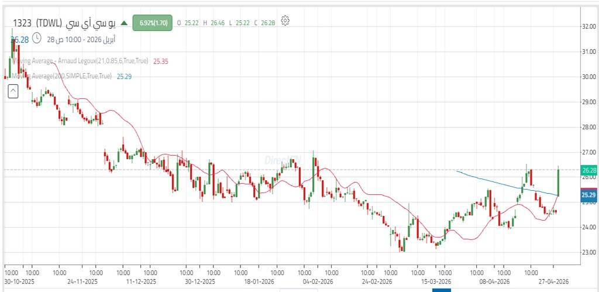Click the green up-triangle price direction icon

123,23
